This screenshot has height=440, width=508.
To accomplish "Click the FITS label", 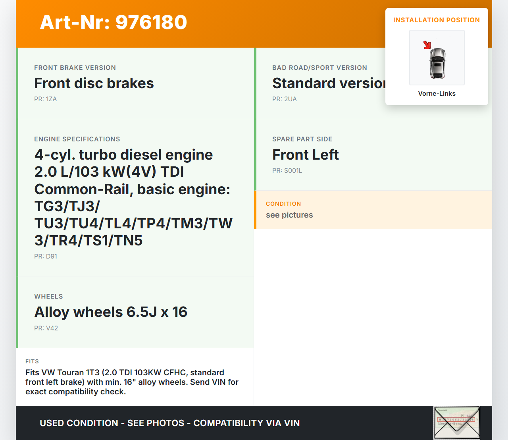I will (x=32, y=361).
